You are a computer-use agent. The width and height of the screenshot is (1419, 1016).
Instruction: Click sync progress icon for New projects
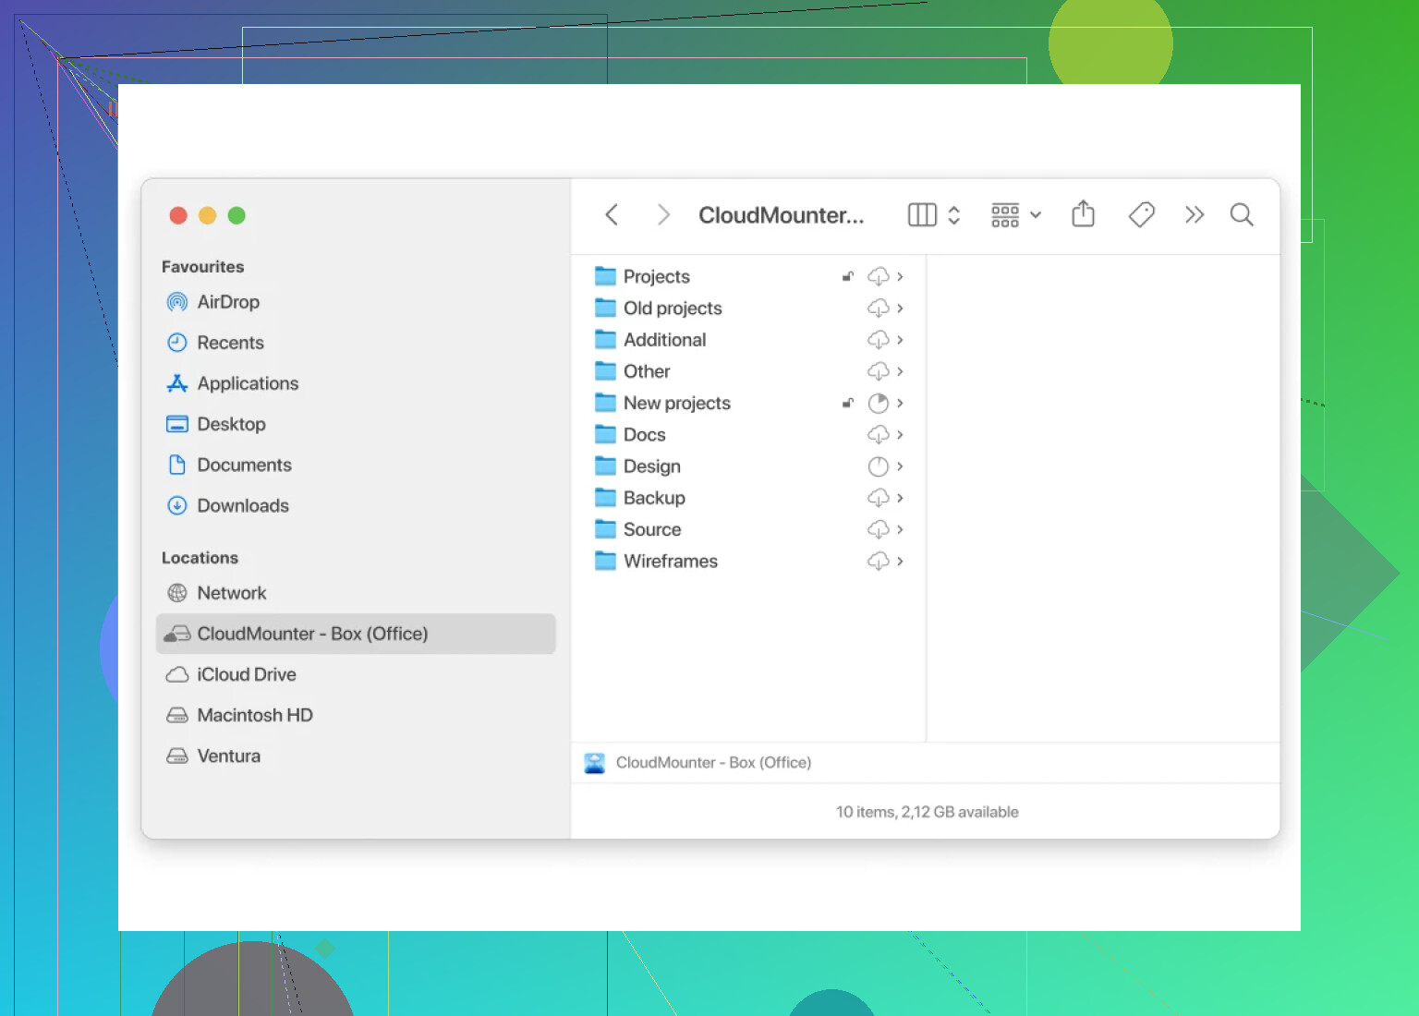click(x=878, y=404)
